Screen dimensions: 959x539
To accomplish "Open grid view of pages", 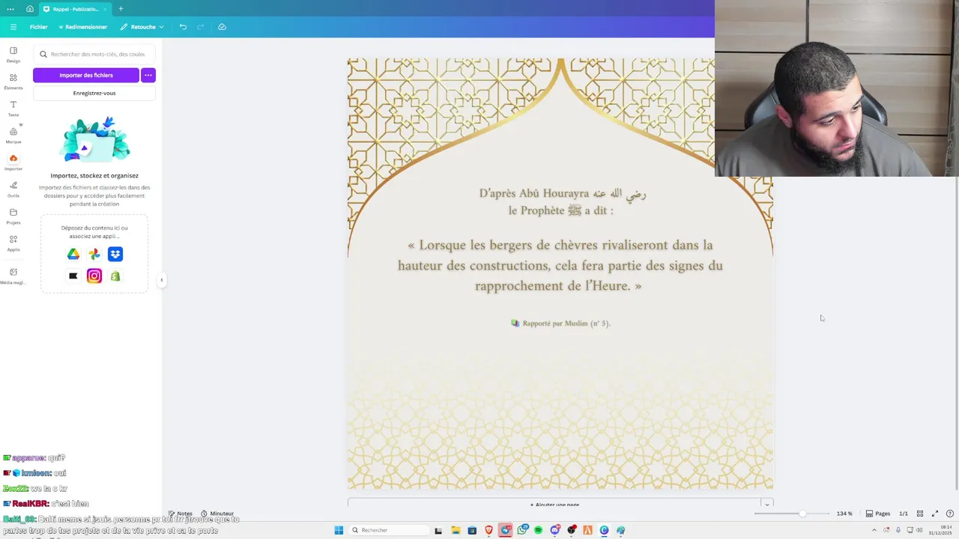I will pos(920,514).
